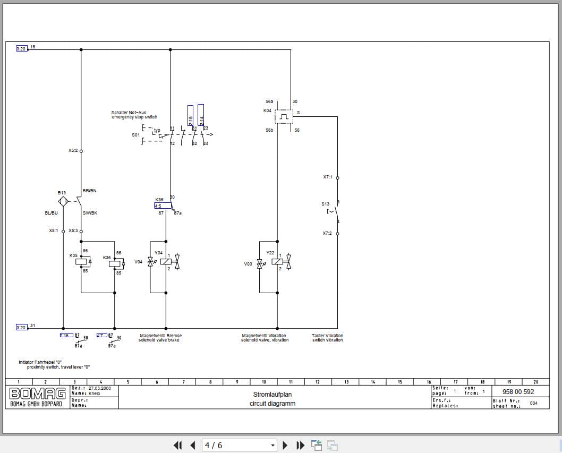Follow the 4:5 reference under K36
The image size is (562, 453).
pos(163,206)
